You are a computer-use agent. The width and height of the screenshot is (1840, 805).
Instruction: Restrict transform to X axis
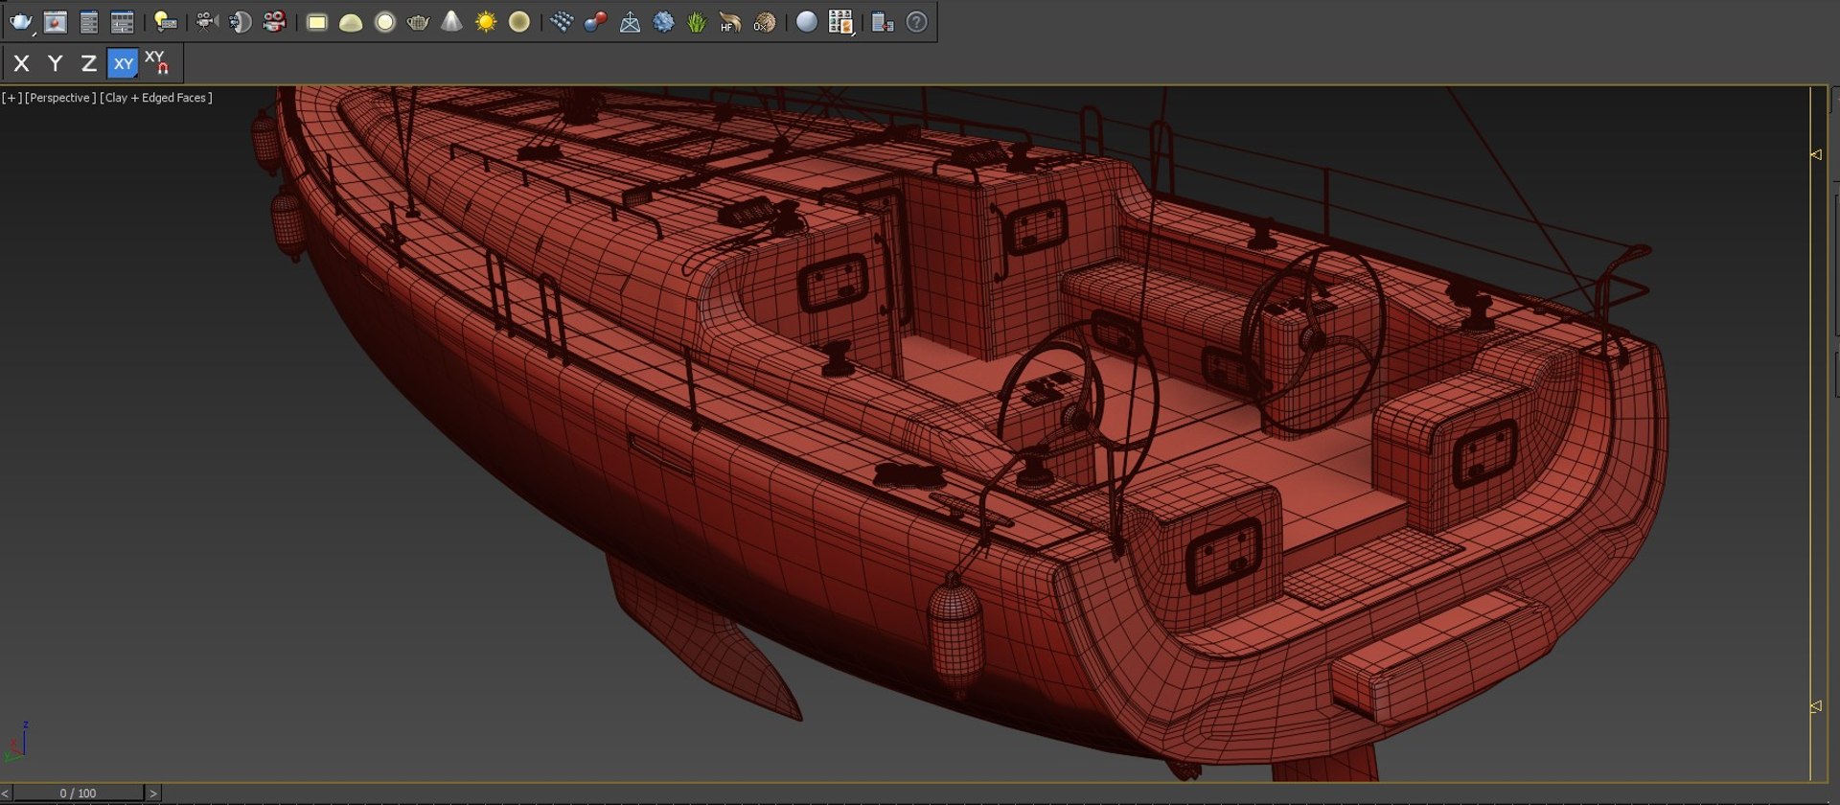(22, 63)
